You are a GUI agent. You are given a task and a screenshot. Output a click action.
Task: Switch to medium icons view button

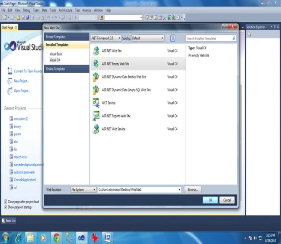(168, 38)
